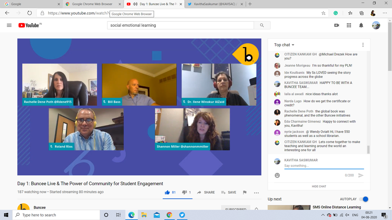Open Task View on the taskbar
Screen dimensions: 392x220
coord(118,215)
